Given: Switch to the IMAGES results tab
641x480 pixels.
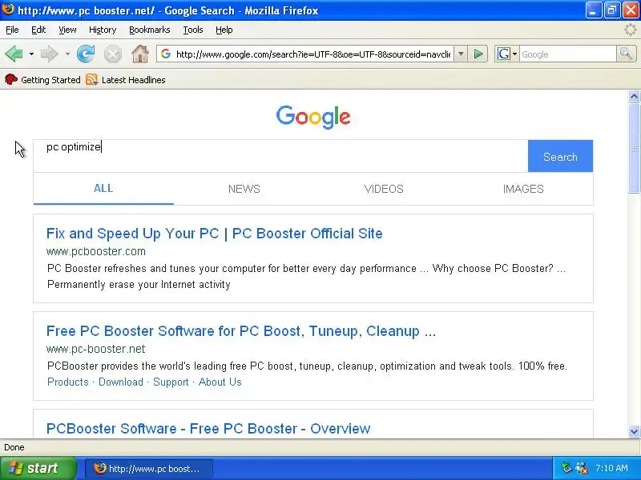Looking at the screenshot, I should click(523, 189).
